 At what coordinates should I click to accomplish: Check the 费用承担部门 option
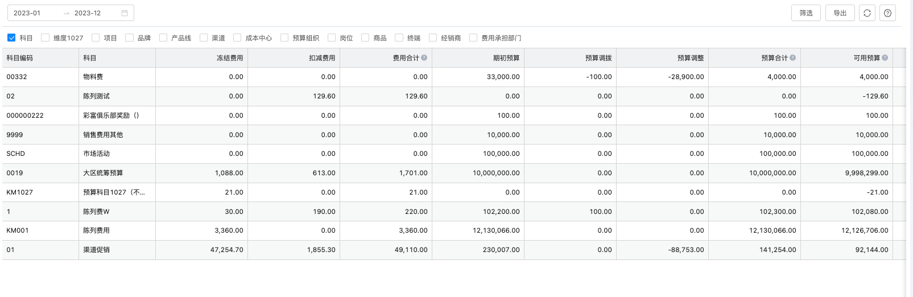(473, 38)
